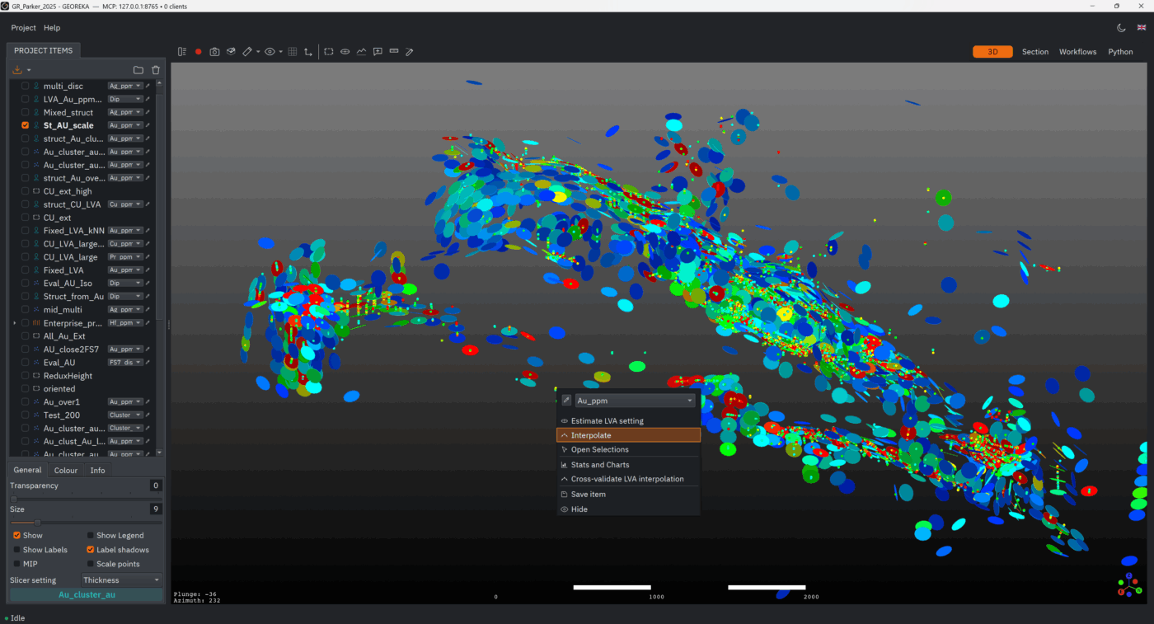Take a screenshot with the camera icon
Screen dimensions: 1154x624
point(214,52)
